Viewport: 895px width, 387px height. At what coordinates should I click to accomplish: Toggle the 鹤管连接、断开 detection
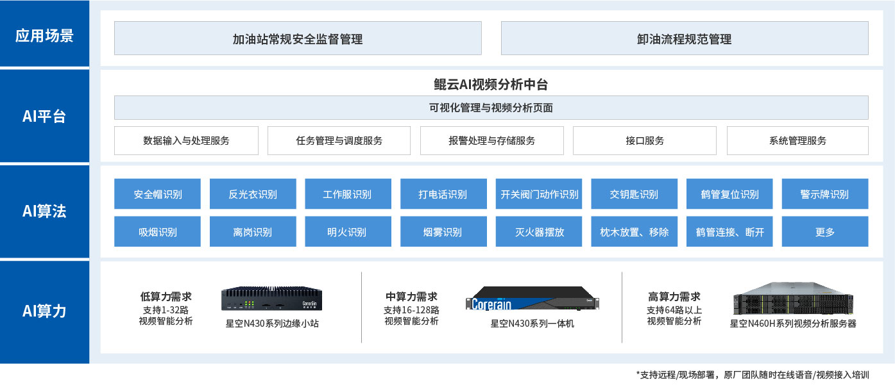pyautogui.click(x=729, y=231)
